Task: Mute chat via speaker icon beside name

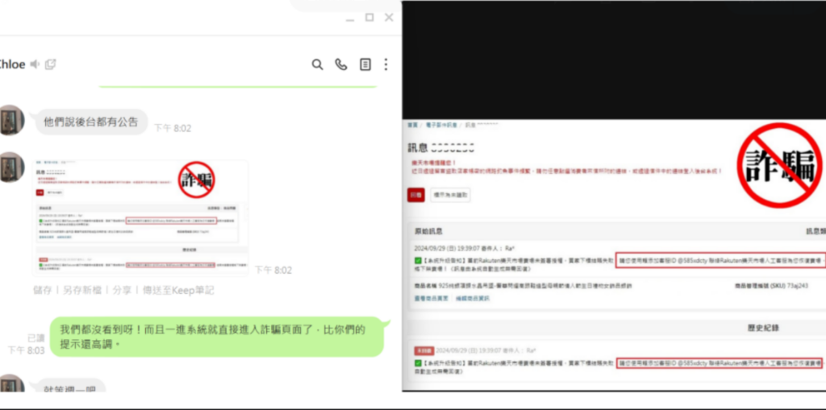Action: tap(35, 64)
